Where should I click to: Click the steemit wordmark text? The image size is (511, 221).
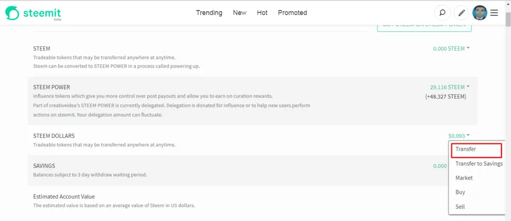point(42,13)
